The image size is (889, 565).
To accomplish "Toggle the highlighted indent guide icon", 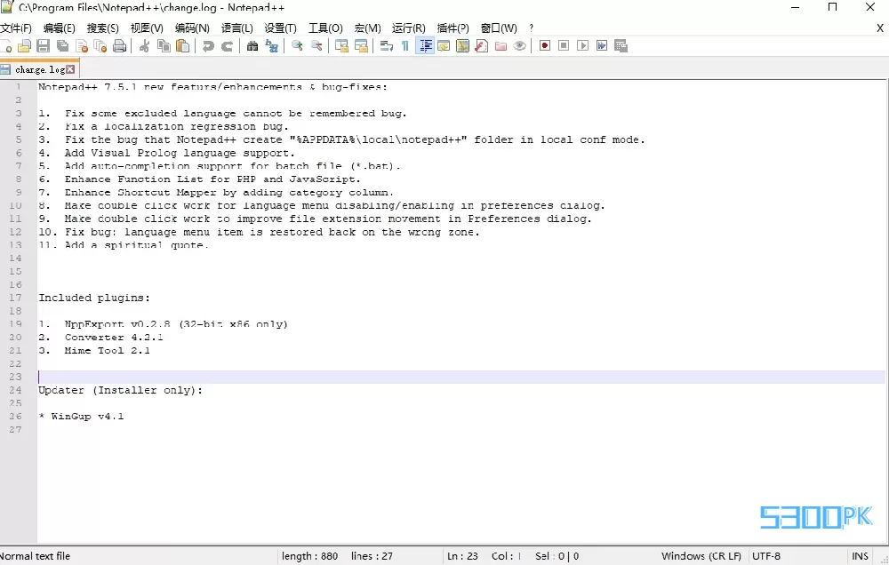I will [425, 46].
